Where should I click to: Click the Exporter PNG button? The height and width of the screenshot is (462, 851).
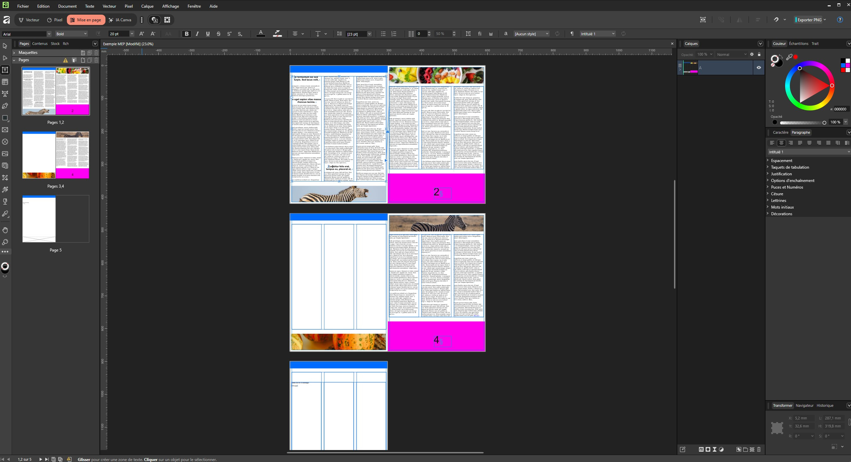(x=809, y=20)
